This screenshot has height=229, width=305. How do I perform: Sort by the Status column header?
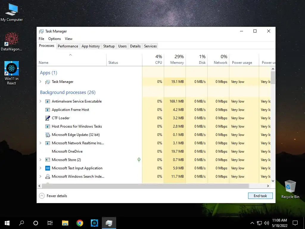pyautogui.click(x=124, y=60)
